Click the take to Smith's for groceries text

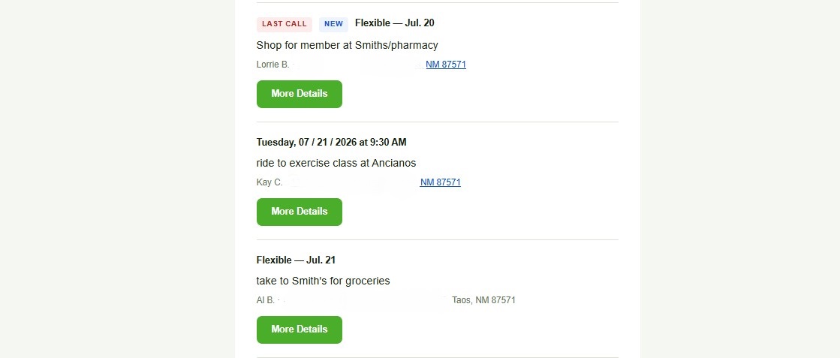(x=323, y=281)
